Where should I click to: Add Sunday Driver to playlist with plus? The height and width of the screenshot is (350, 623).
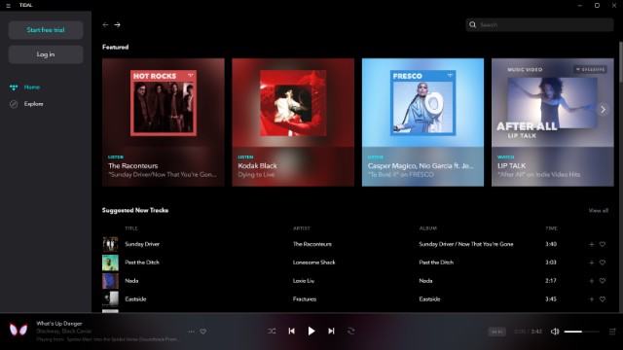click(591, 244)
